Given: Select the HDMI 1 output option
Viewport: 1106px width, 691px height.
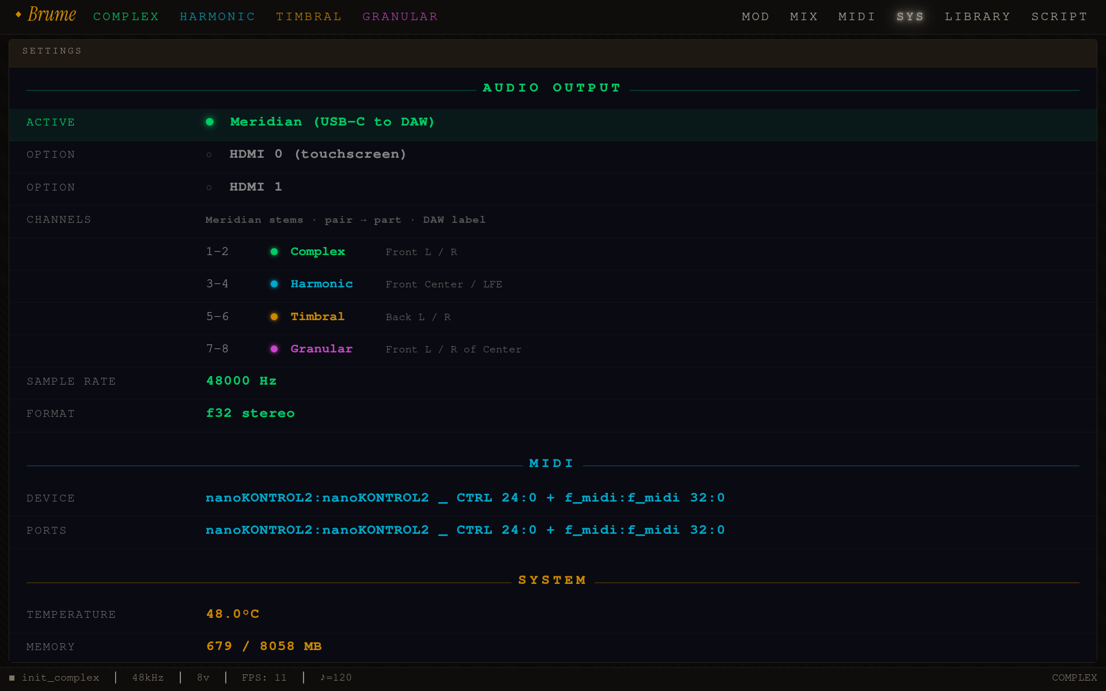Looking at the screenshot, I should 256,187.
